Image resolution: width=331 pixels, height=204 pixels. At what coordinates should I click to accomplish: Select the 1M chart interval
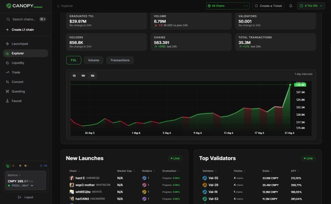pos(93,76)
